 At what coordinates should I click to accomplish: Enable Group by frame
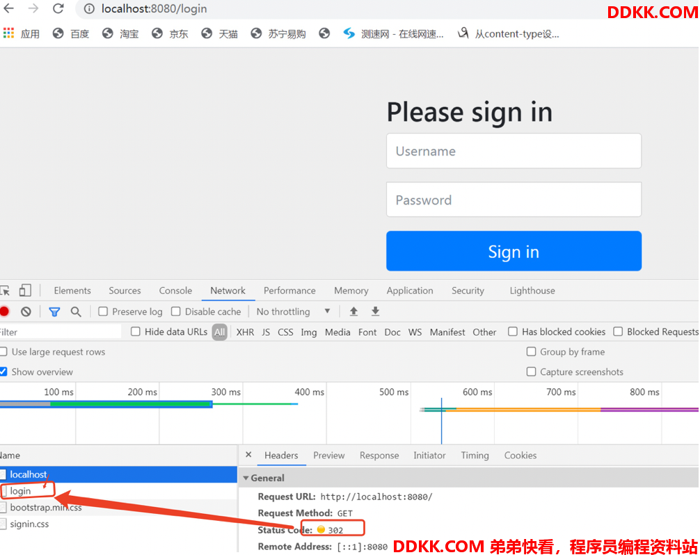point(531,351)
